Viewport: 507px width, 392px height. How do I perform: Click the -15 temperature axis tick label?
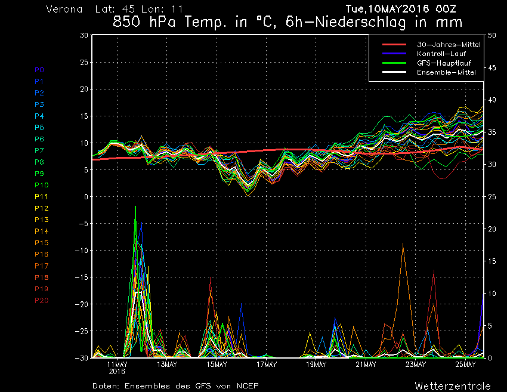[82, 277]
